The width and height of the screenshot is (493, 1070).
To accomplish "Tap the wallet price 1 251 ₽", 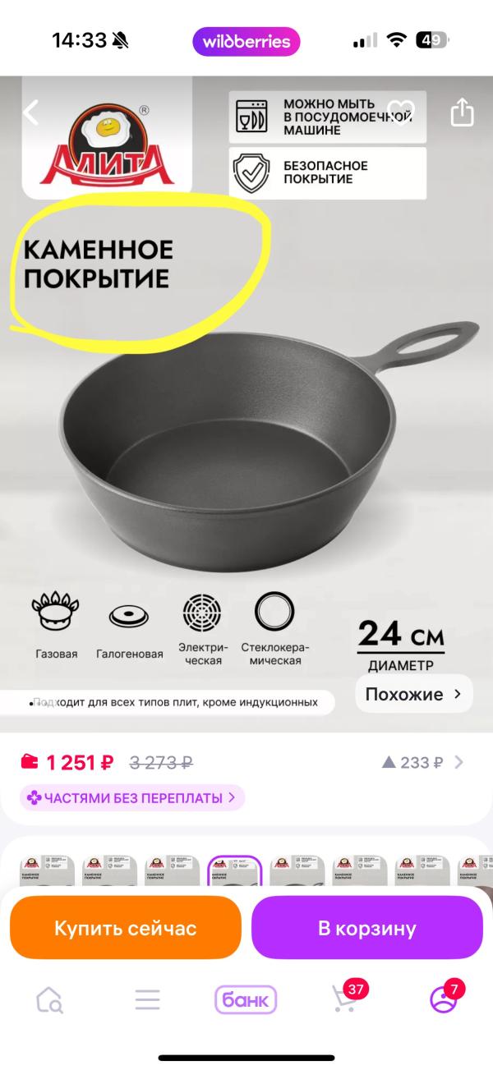I will click(67, 762).
